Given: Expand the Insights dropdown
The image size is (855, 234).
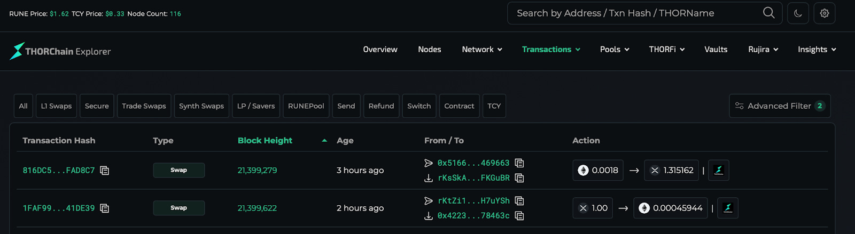Looking at the screenshot, I should (817, 50).
